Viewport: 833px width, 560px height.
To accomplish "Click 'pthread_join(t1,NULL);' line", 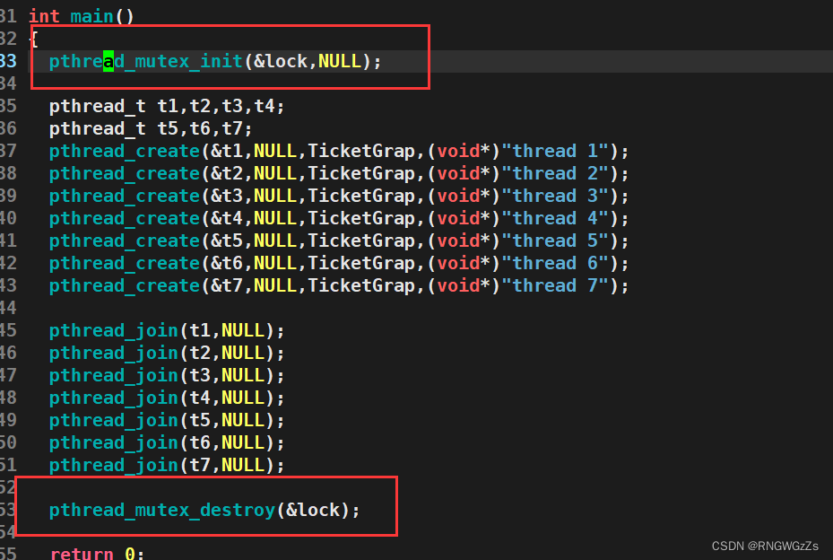I will [167, 331].
